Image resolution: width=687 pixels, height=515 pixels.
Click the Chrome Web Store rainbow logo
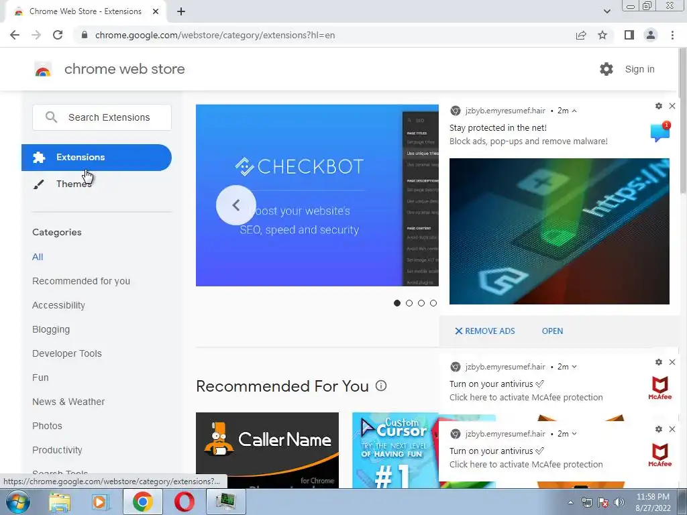tap(43, 69)
